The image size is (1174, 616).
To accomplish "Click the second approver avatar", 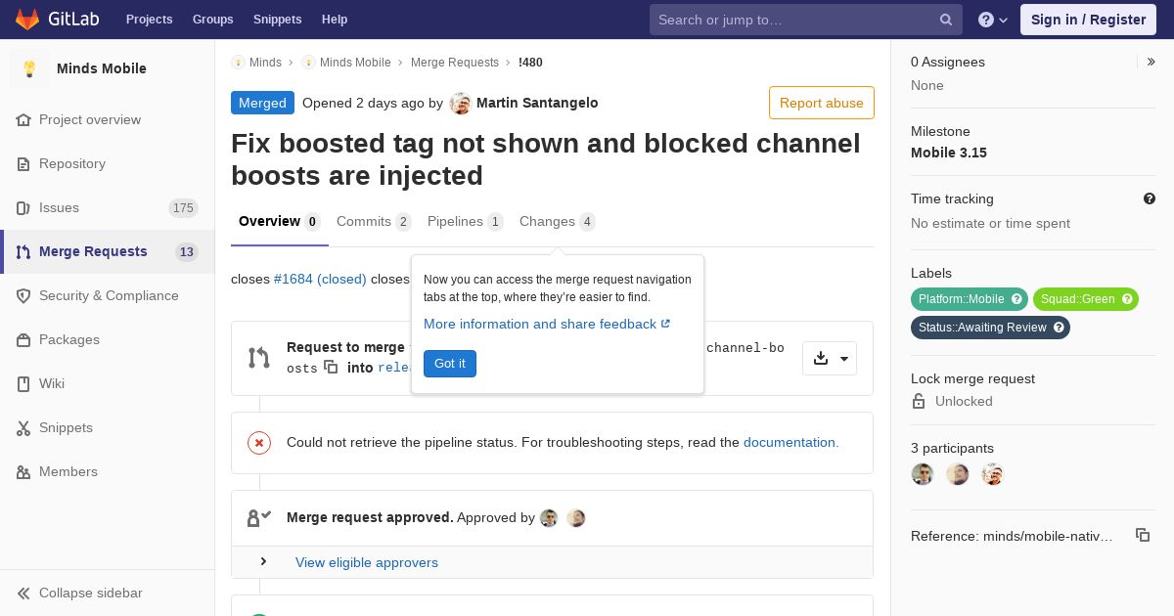I will pos(576,518).
